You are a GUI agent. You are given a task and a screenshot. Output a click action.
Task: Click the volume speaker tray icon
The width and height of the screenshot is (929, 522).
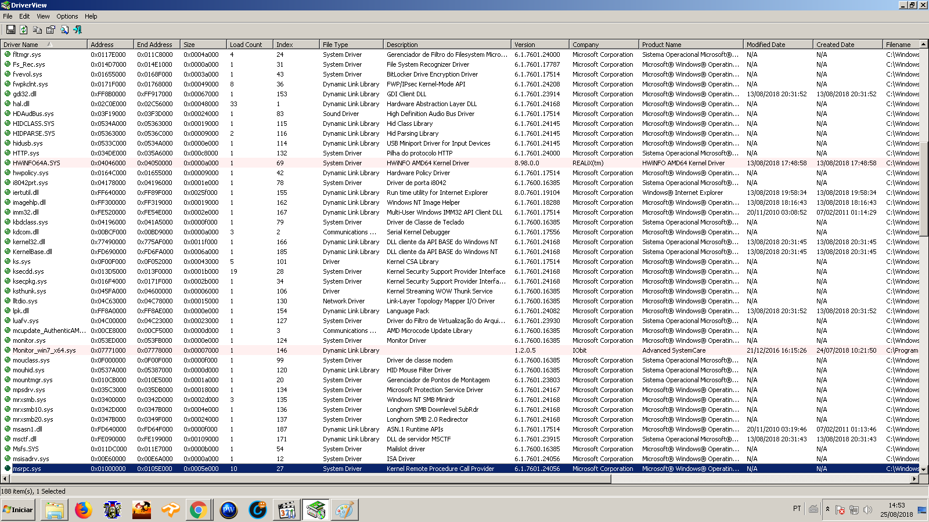(867, 510)
